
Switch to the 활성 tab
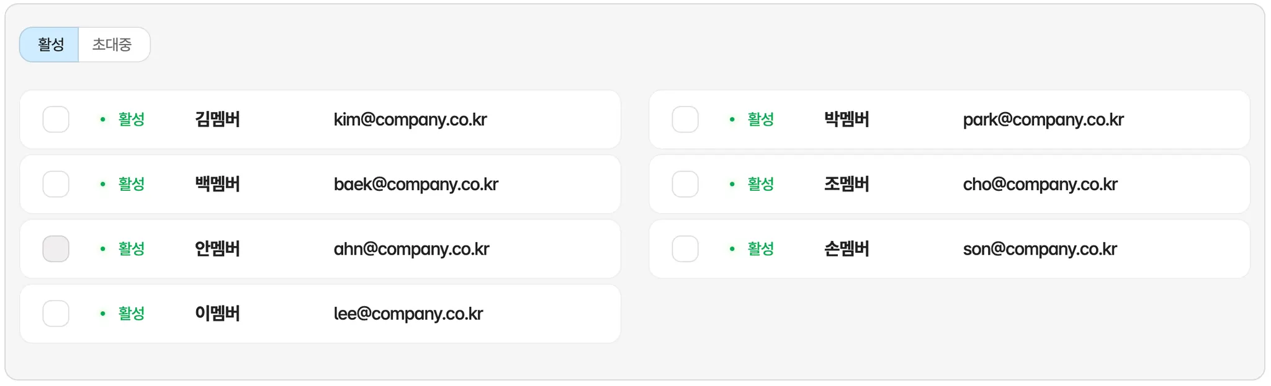coord(50,45)
